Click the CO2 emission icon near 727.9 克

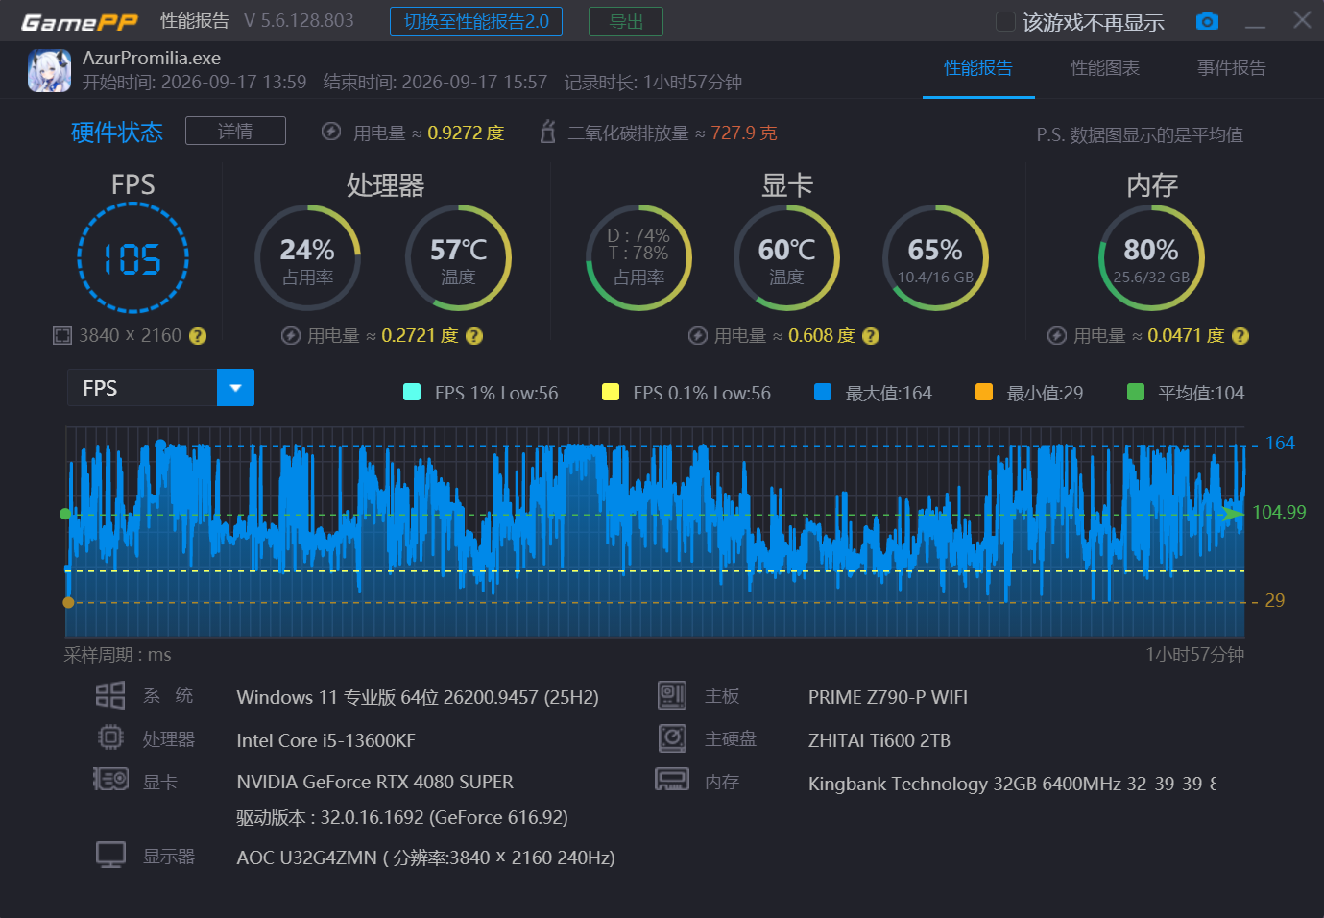click(547, 132)
